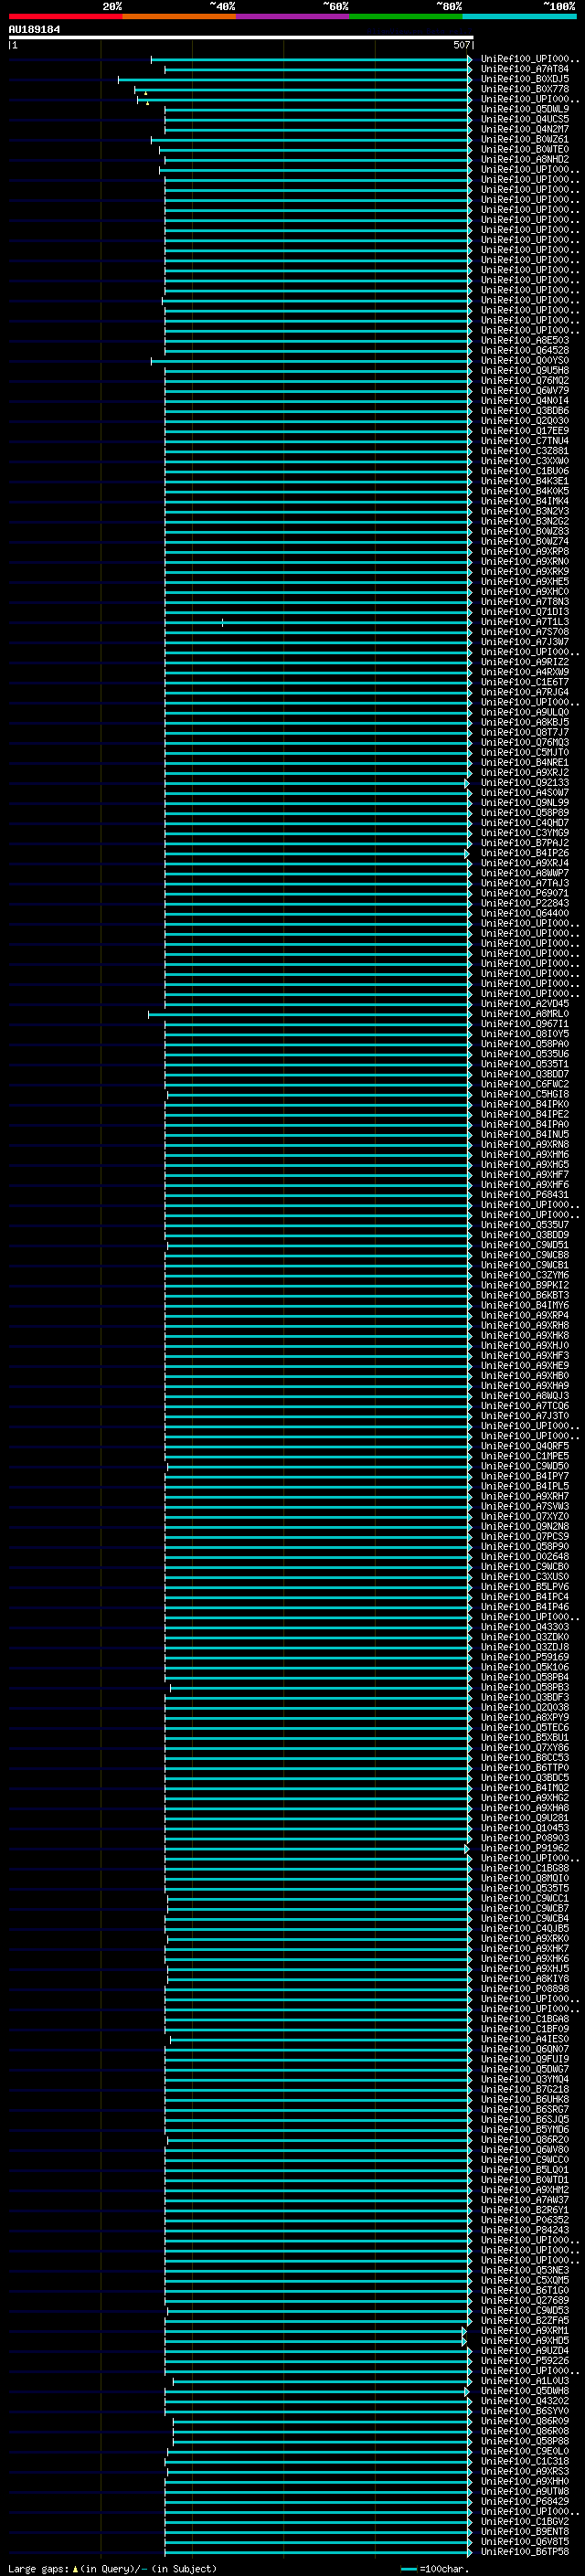Click hit label UniRef100_A7T1L3
Viewport: 585px width, 2576px height.
point(524,621)
